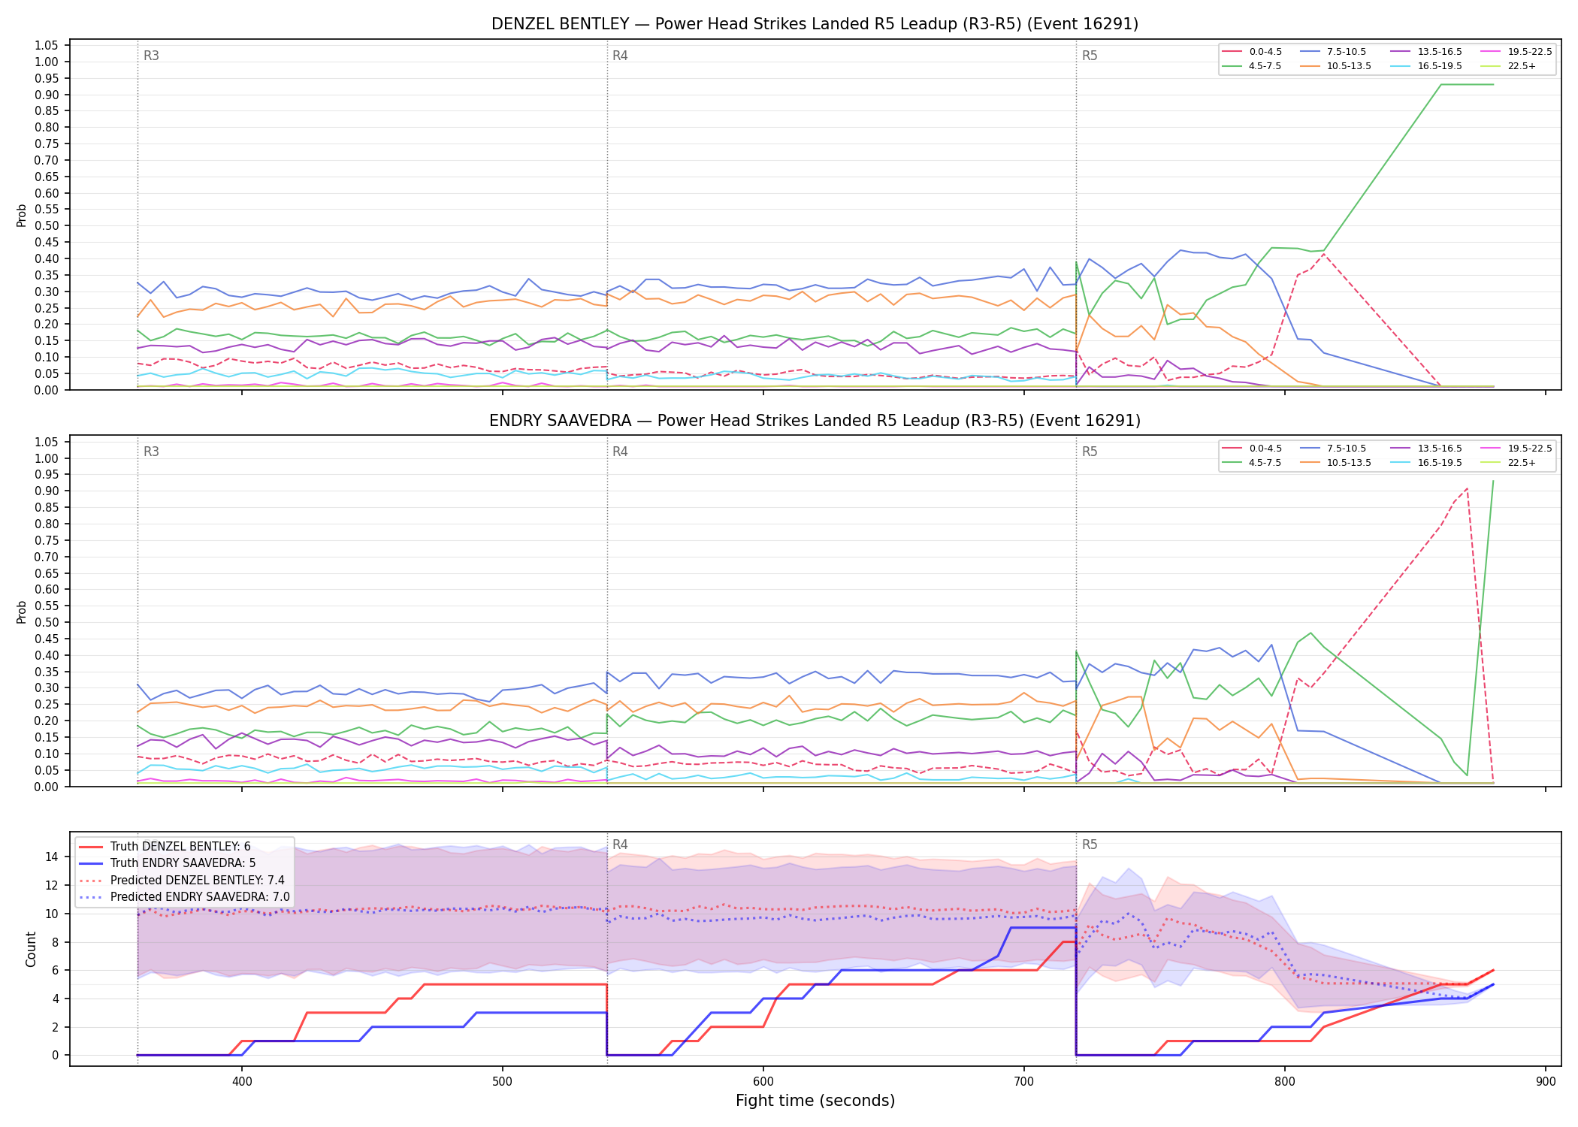The width and height of the screenshot is (1578, 1127).
Task: Select the 7.5-10.5 legend label in the Denzel Bentley chart
Action: [1347, 52]
